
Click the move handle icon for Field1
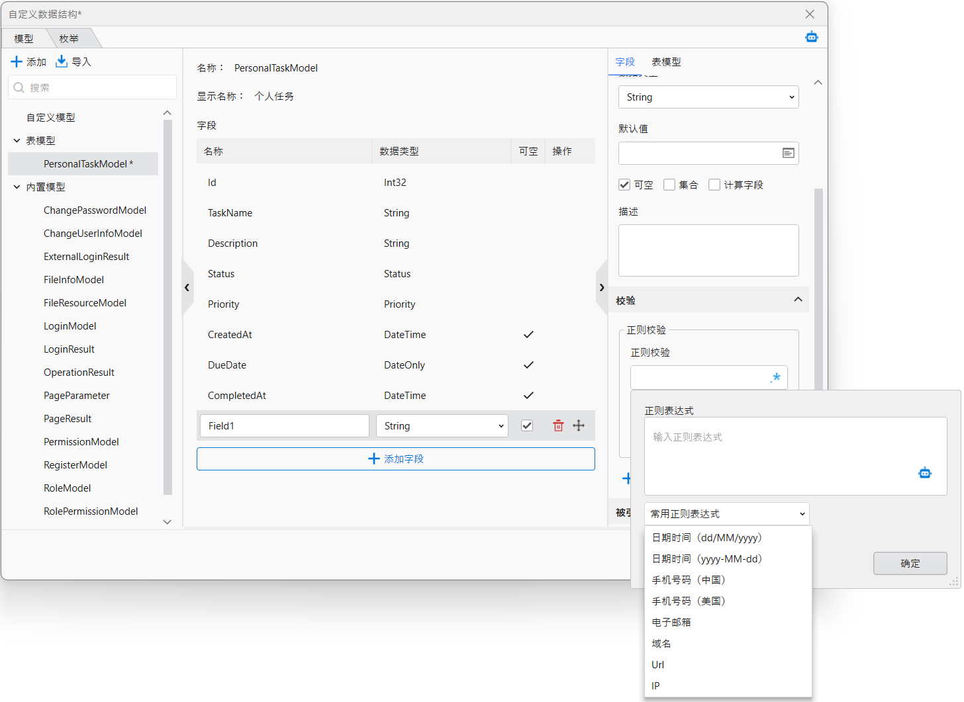[579, 425]
